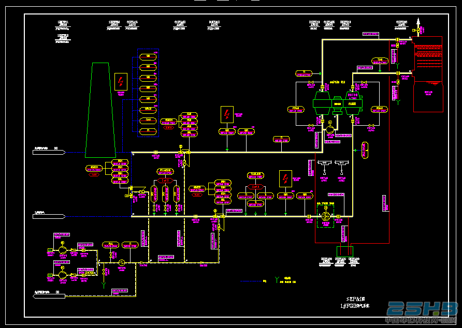
Task: Select the left hoist crane symbol with hook
Action: pyautogui.click(x=324, y=167)
